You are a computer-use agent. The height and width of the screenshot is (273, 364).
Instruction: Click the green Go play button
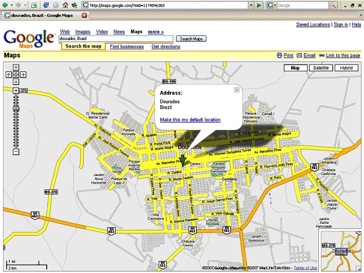point(259,5)
